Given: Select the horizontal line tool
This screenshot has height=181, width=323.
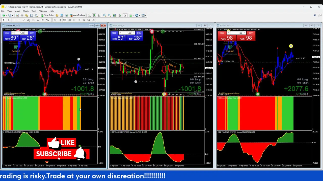Looking at the screenshot, I should click(x=19, y=20).
